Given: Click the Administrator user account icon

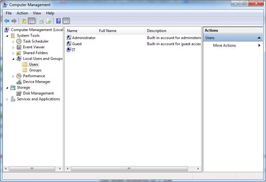Looking at the screenshot, I should click(x=69, y=38).
